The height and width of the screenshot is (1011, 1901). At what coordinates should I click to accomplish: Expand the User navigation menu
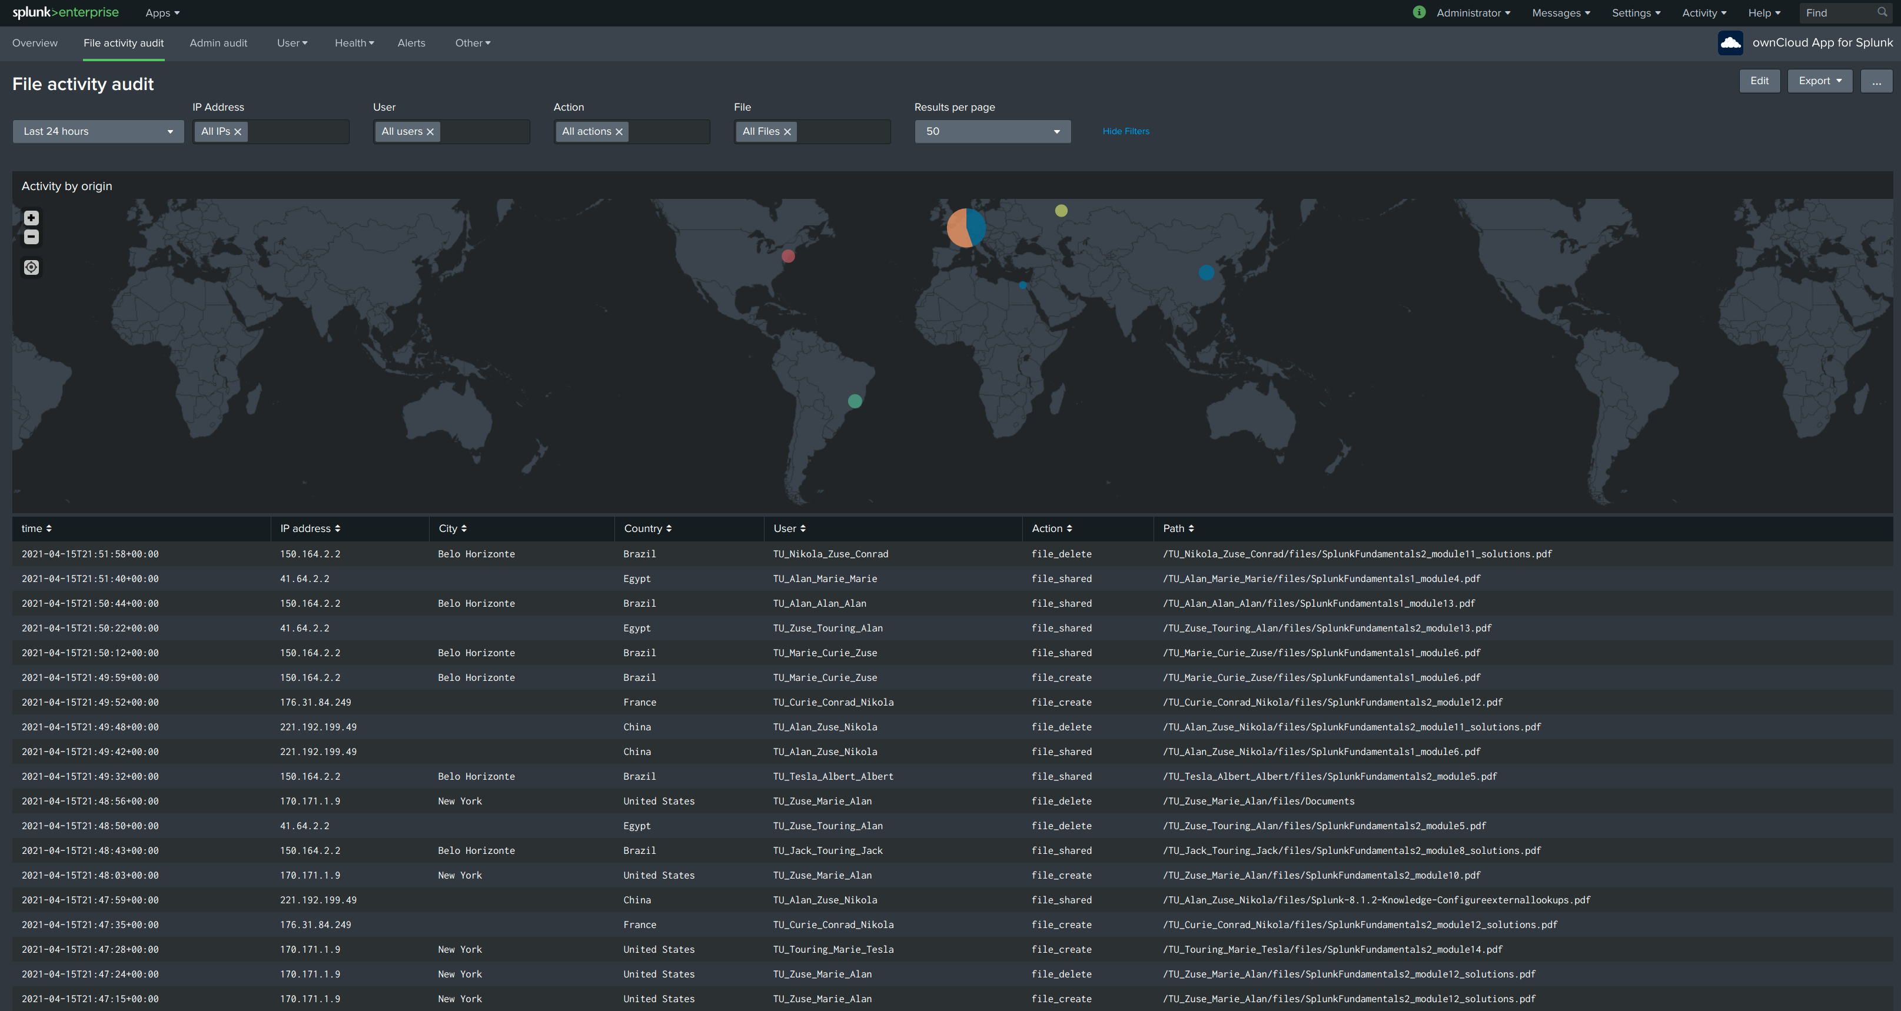click(293, 43)
